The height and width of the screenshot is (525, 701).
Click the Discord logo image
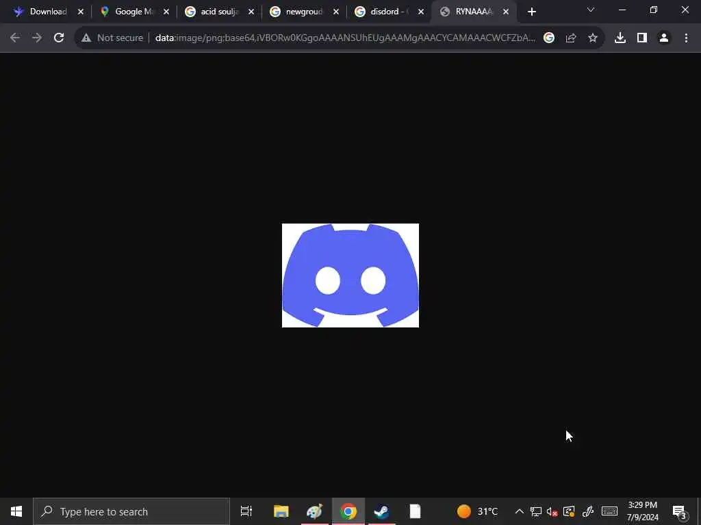pyautogui.click(x=350, y=275)
